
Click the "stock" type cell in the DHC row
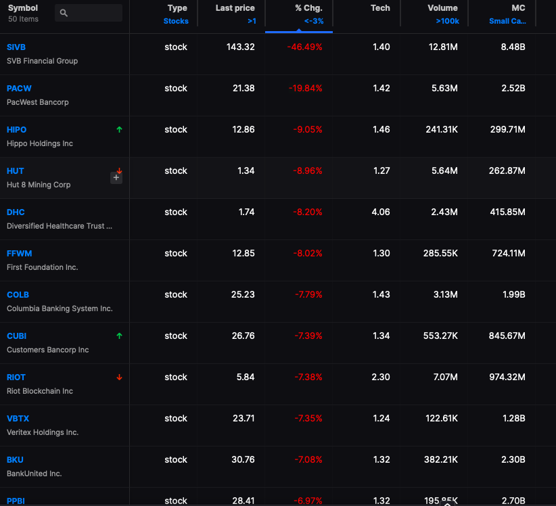175,212
